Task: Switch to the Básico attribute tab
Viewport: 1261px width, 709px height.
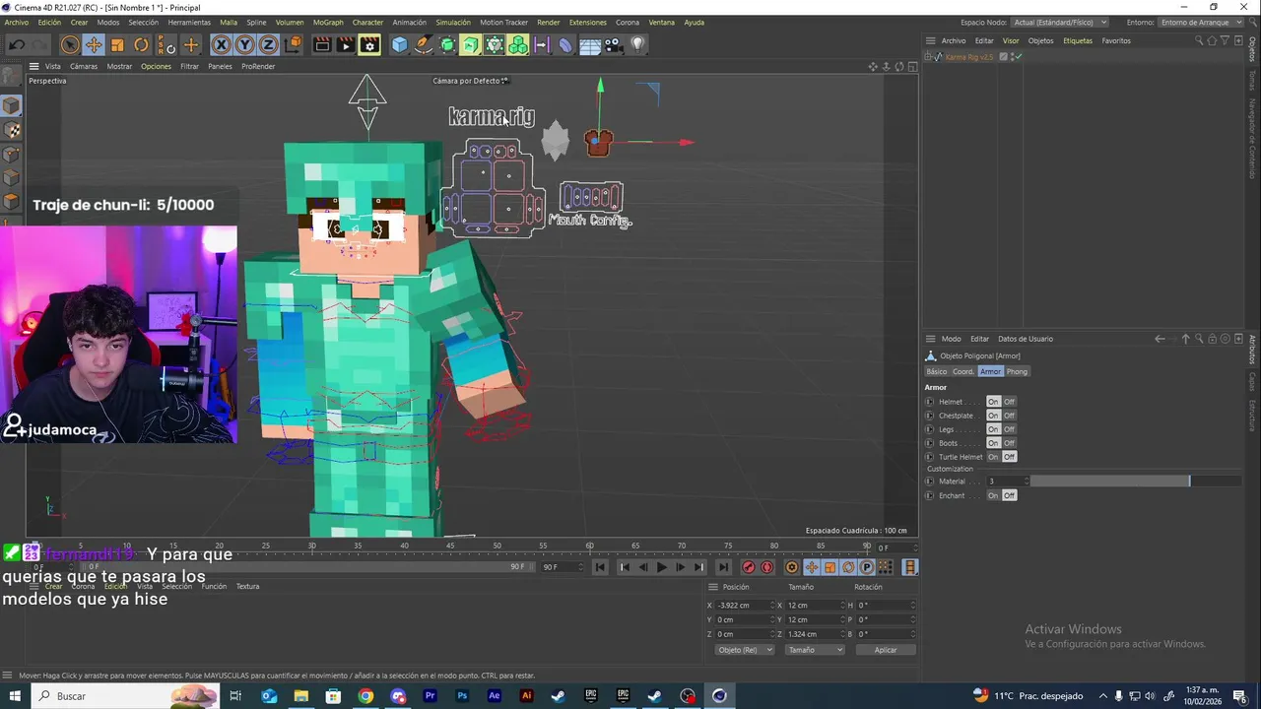Action: pos(936,371)
